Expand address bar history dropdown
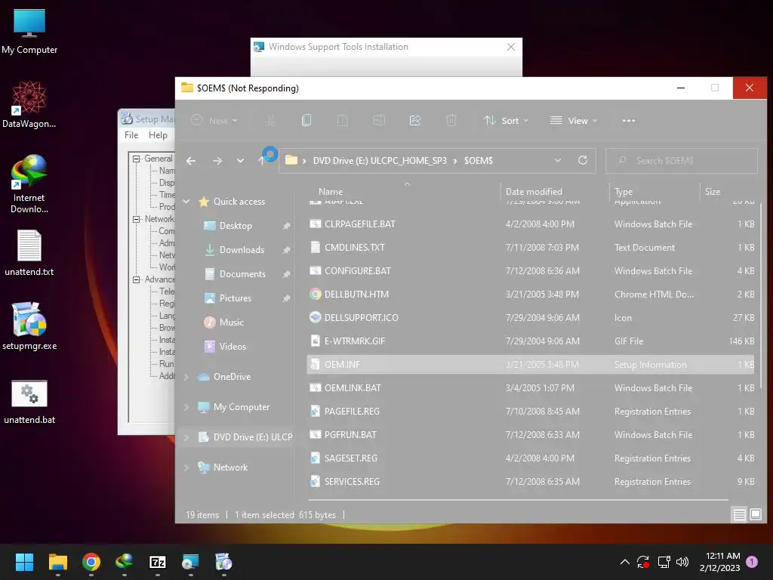The image size is (773, 580). click(x=558, y=160)
